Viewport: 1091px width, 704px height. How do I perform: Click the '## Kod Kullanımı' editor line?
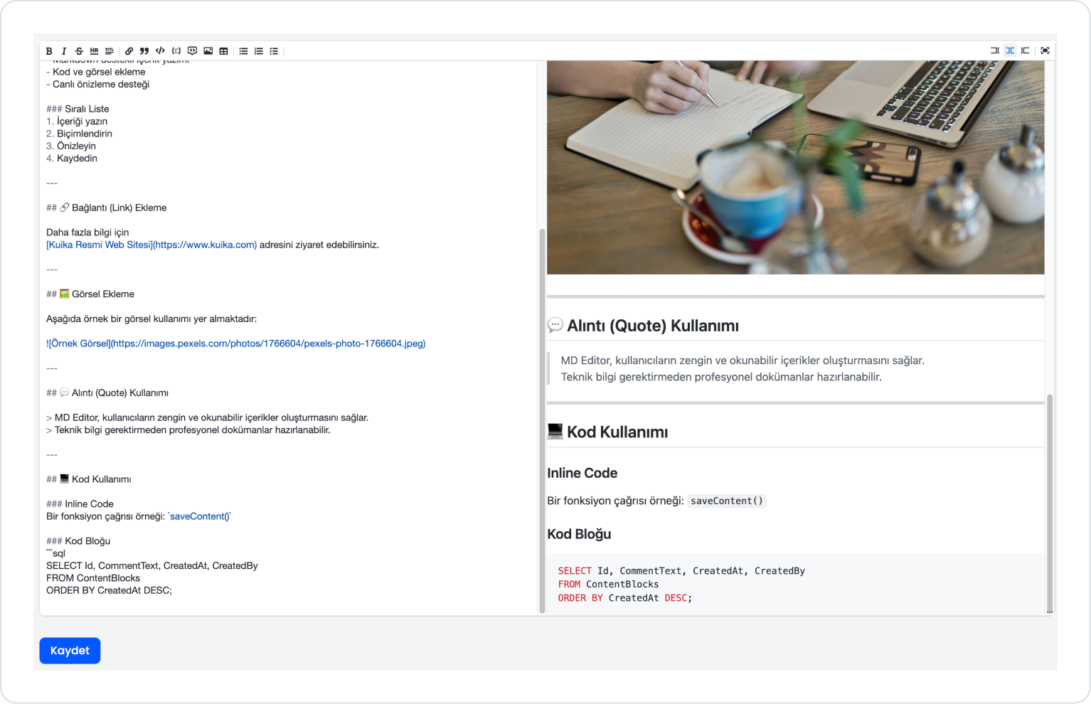89,479
